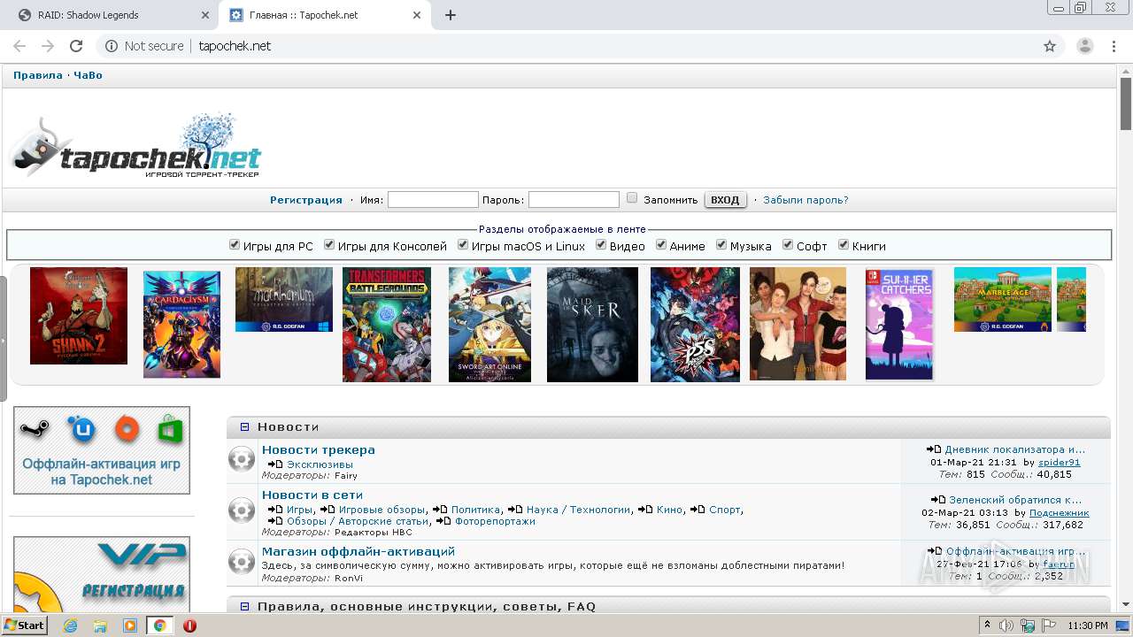1133x637 pixels.
Task: Uncheck the Софт section checkbox
Action: pos(788,245)
